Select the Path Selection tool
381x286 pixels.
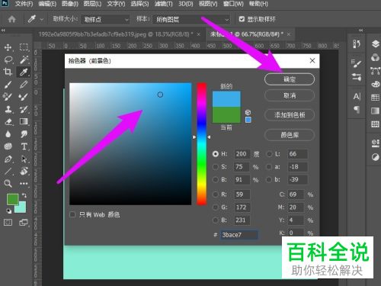tap(24, 159)
